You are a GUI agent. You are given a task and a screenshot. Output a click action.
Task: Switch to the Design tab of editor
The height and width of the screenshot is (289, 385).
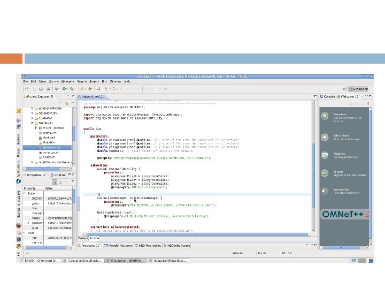83,238
